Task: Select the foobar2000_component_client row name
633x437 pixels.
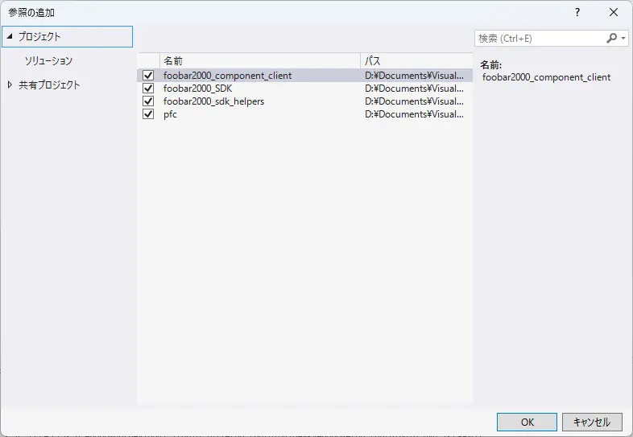Action: point(227,76)
